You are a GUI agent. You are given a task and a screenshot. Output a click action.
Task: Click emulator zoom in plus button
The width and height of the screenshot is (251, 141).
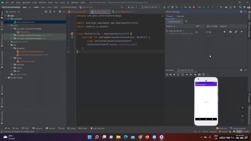(x=242, y=108)
